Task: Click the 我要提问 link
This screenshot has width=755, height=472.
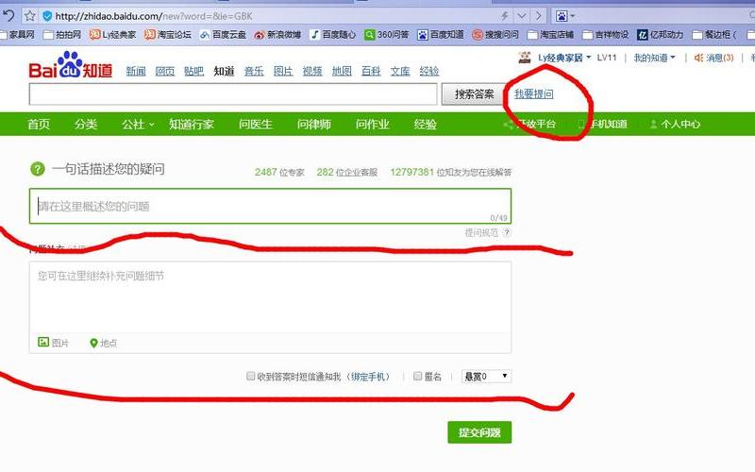Action: tap(533, 93)
